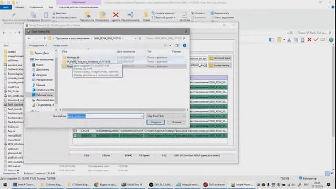
Task: Expand the file name history dropdown arrow
Action: [x=142, y=116]
